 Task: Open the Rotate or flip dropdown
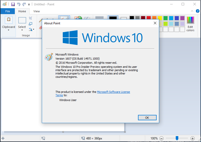(x=31, y=29)
